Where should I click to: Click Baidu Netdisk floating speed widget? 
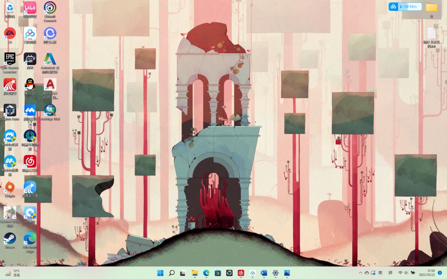(x=405, y=7)
